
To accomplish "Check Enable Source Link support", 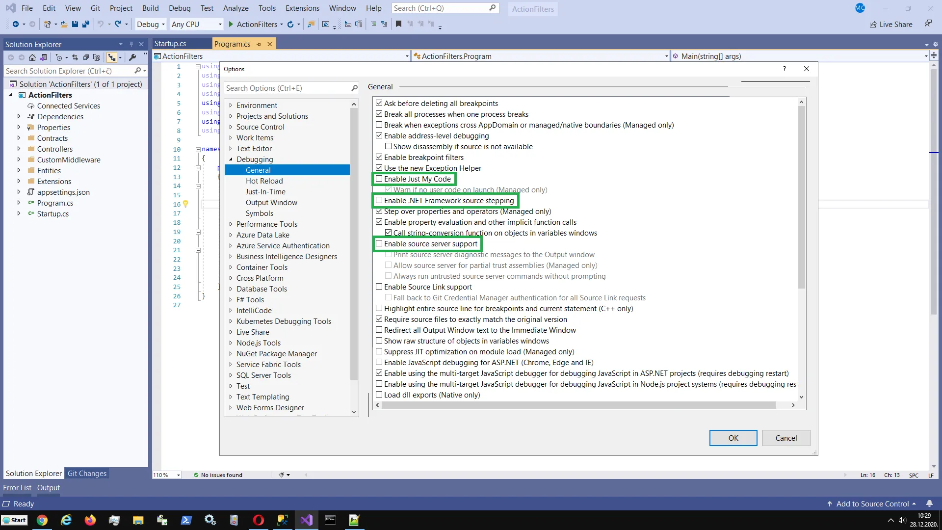I will (x=379, y=287).
